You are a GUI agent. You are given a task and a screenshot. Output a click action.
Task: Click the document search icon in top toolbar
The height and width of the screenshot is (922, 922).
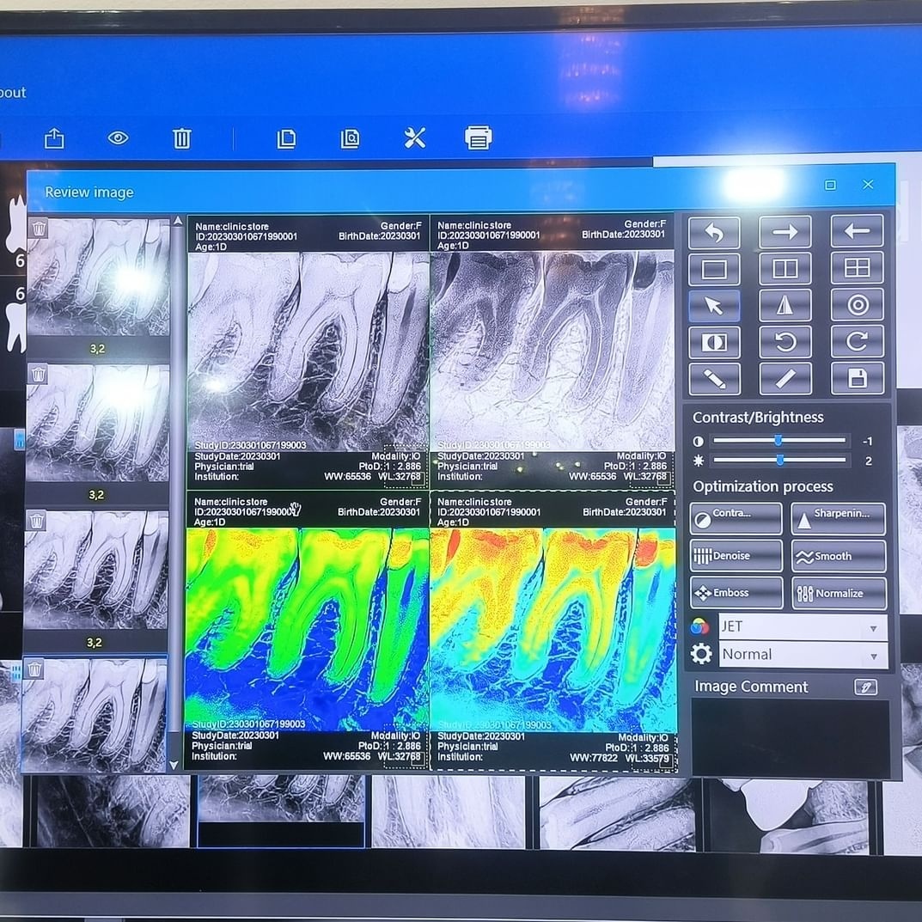point(350,138)
